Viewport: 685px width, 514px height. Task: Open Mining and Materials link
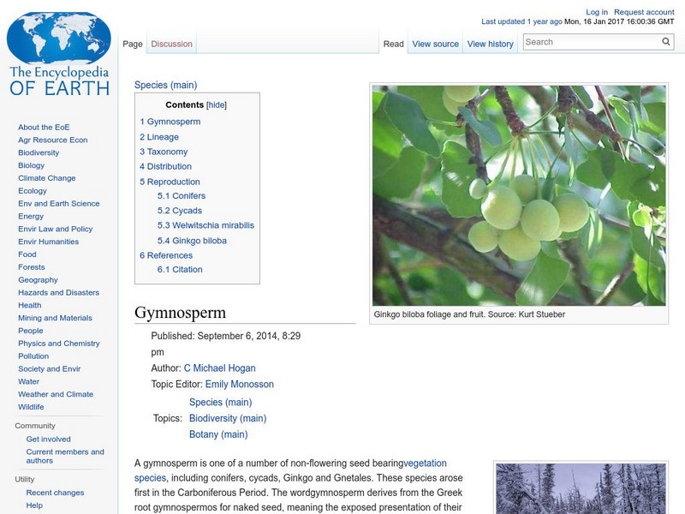point(55,318)
